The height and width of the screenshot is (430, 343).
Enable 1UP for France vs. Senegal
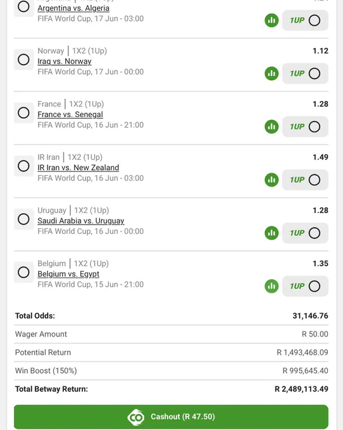pos(305,126)
